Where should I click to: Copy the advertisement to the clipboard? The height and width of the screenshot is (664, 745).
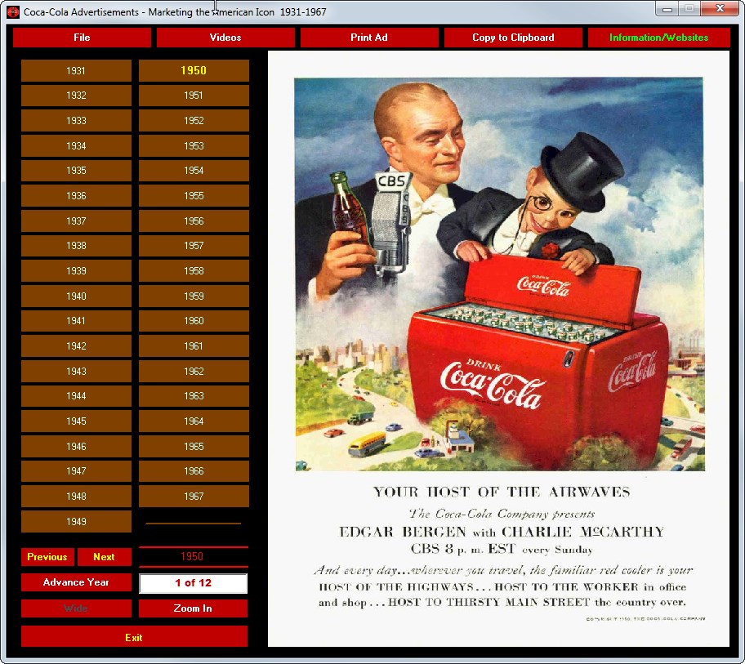coord(512,38)
